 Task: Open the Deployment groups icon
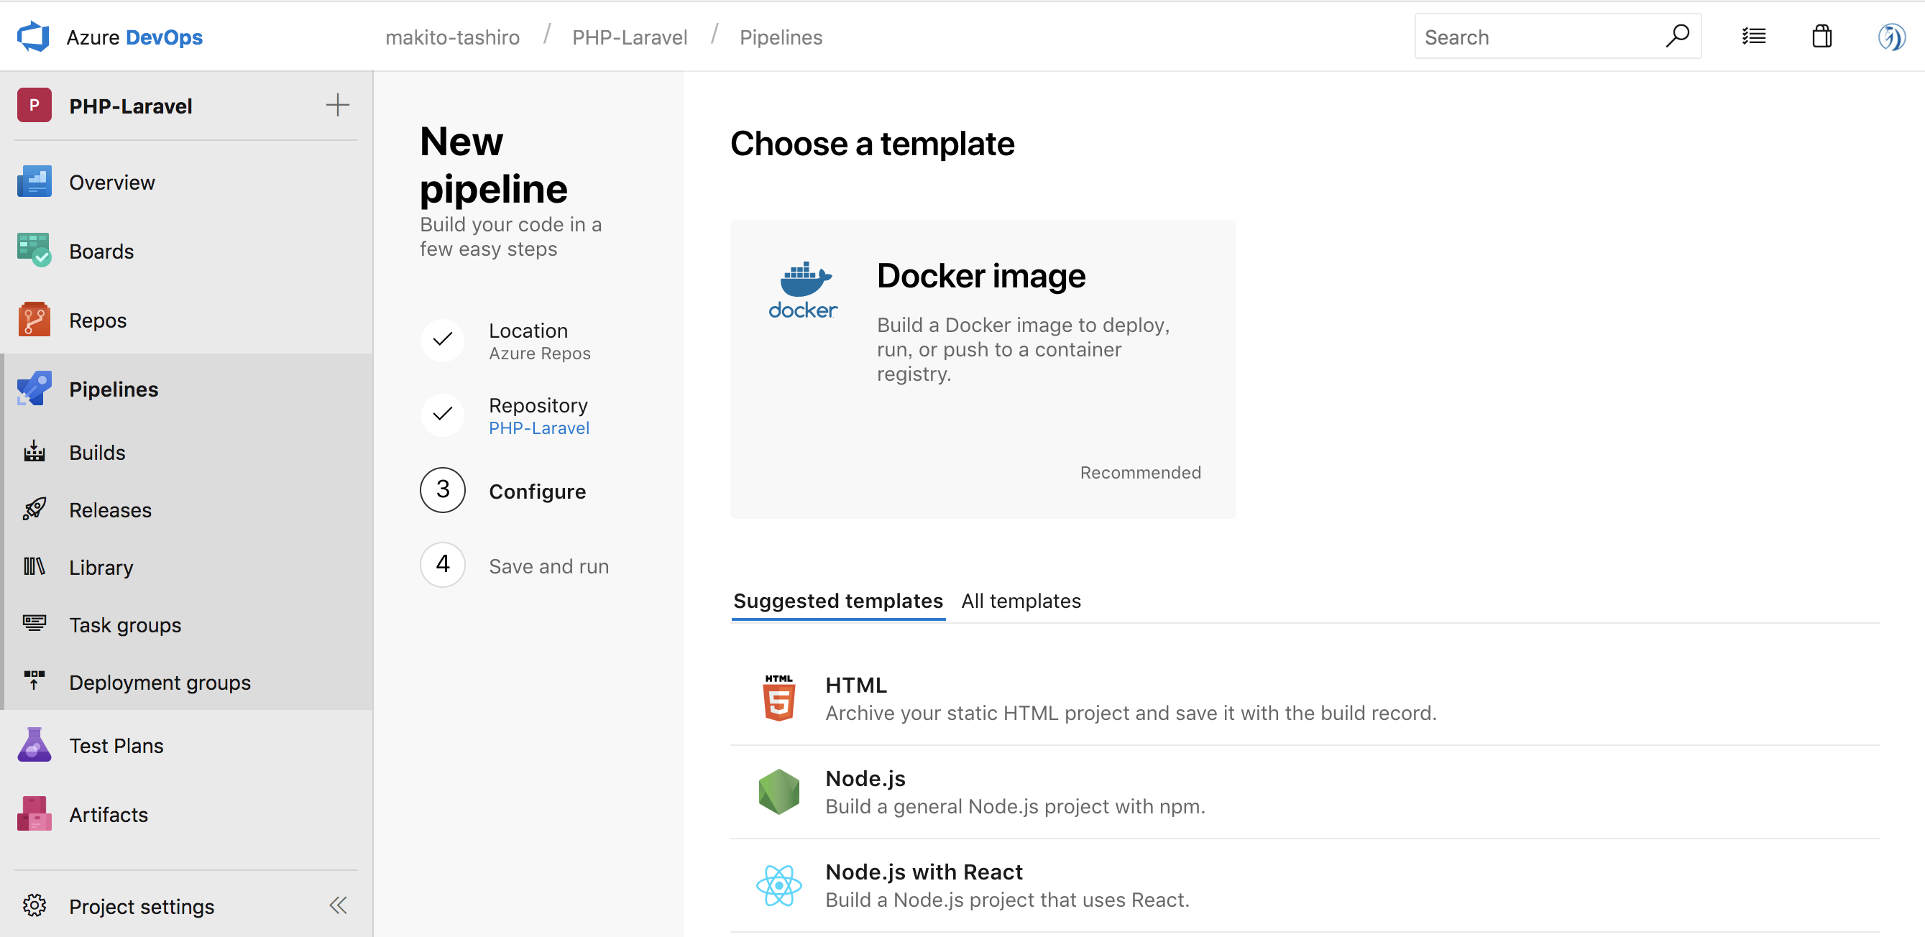click(35, 680)
